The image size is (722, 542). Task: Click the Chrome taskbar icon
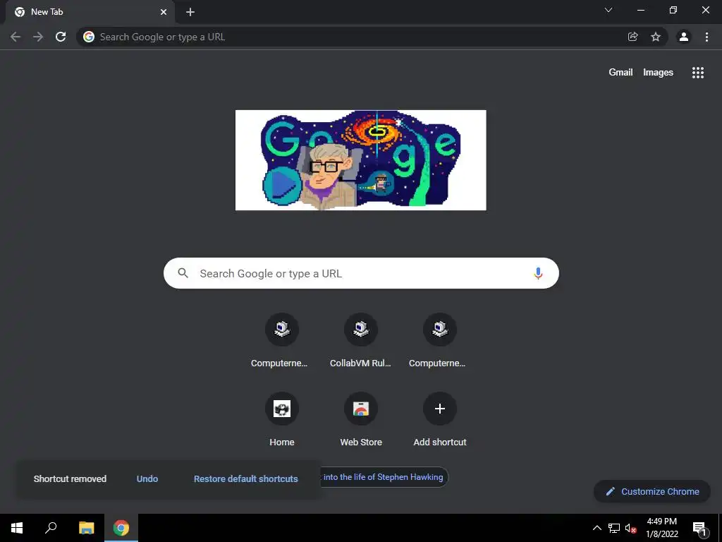point(121,528)
